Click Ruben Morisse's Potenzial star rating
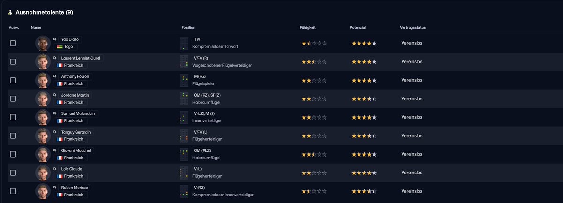The image size is (563, 203). [x=364, y=191]
